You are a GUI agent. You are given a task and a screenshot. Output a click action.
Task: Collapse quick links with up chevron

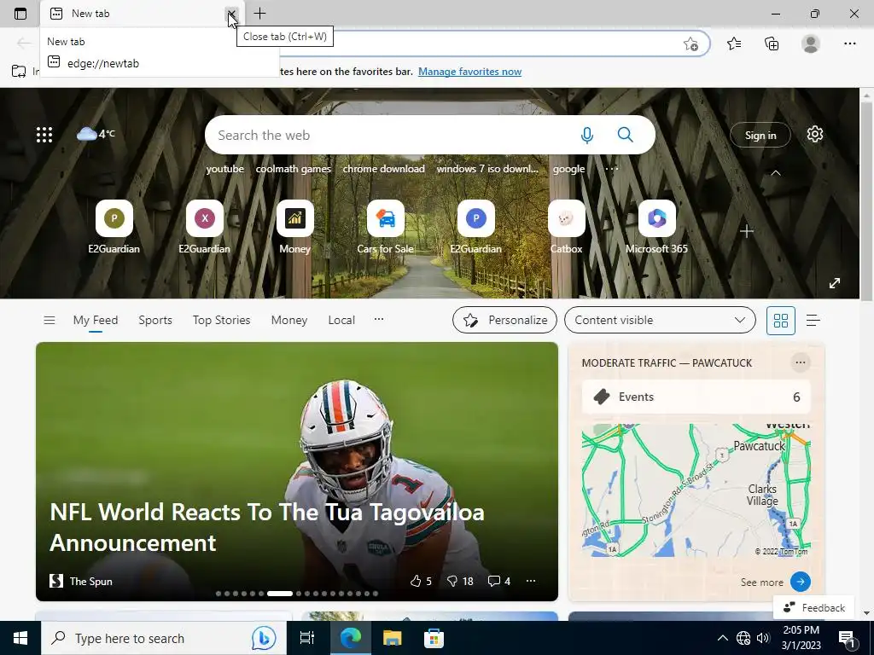pyautogui.click(x=775, y=173)
